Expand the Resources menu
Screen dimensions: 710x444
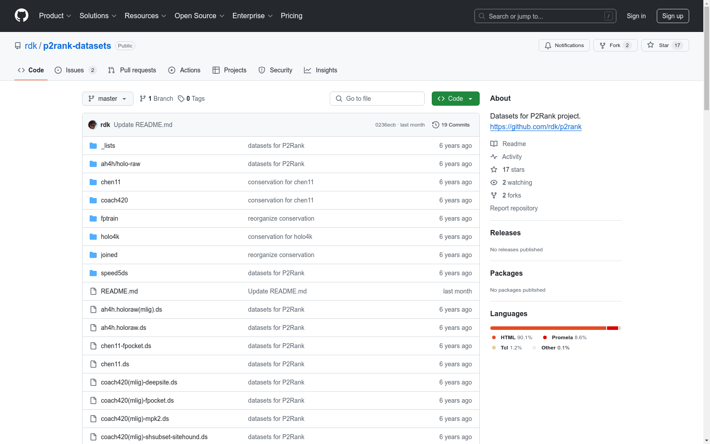[x=146, y=16]
